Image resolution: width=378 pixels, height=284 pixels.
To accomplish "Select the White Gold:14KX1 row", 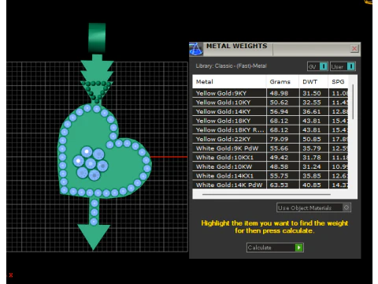I will [x=270, y=176].
